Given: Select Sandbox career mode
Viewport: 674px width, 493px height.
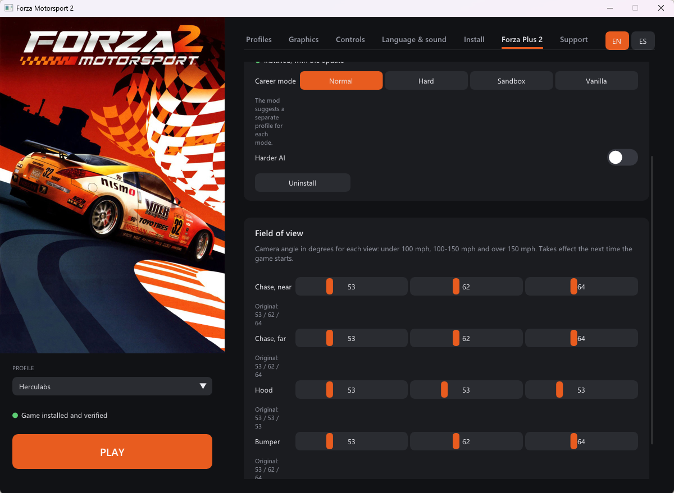Looking at the screenshot, I should [512, 81].
